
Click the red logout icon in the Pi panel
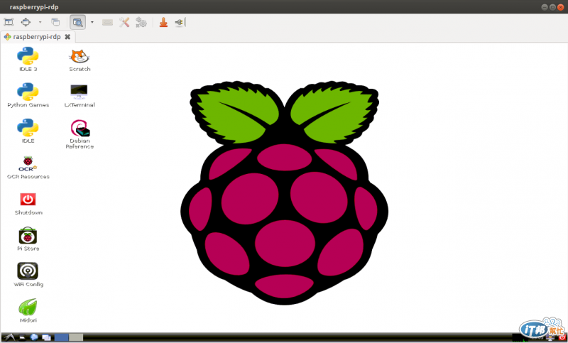562,338
